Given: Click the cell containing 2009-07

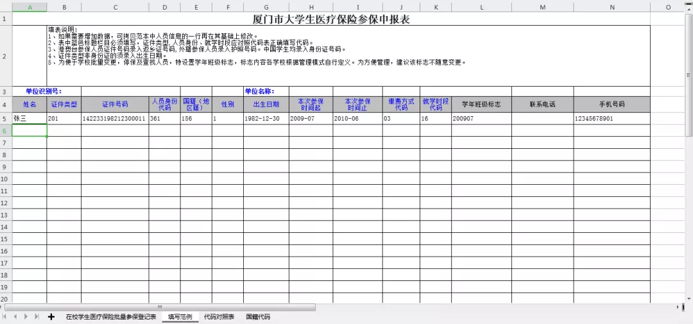Looking at the screenshot, I should (311, 119).
